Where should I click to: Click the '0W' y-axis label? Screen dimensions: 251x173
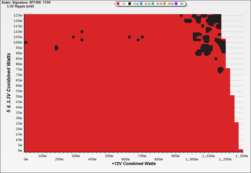pos(20,151)
